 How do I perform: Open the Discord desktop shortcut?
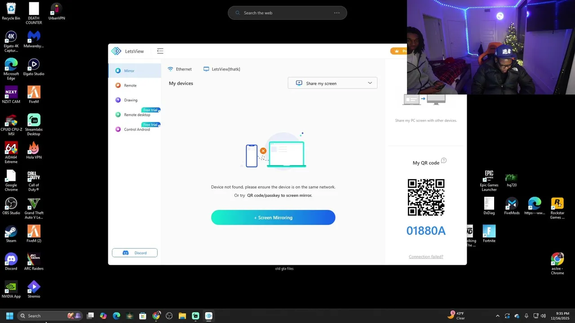(x=11, y=262)
